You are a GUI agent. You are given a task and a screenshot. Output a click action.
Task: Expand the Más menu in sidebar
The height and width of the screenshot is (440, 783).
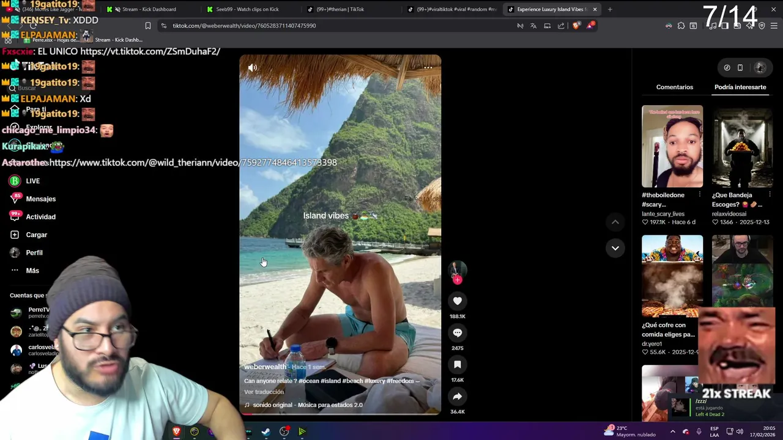pos(24,271)
